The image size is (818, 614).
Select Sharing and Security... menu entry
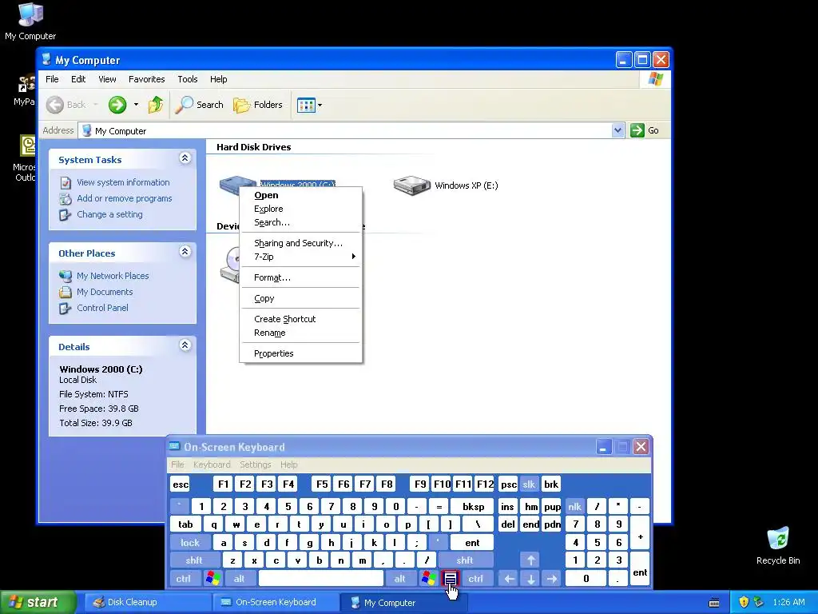[300, 243]
